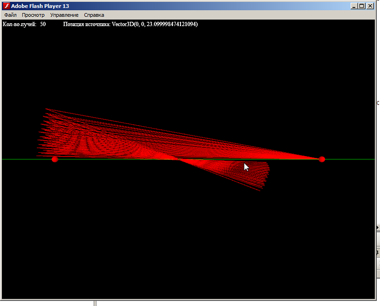
Task: Click the upper-left tip of the ray fan
Action: (46, 109)
